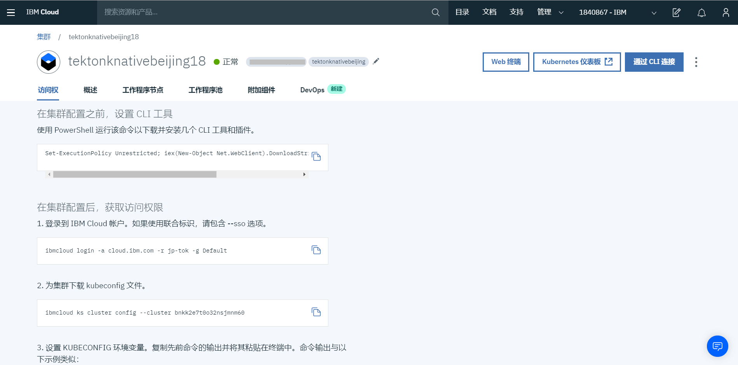
Task: Expand the 管理 manage dropdown
Action: pyautogui.click(x=550, y=12)
